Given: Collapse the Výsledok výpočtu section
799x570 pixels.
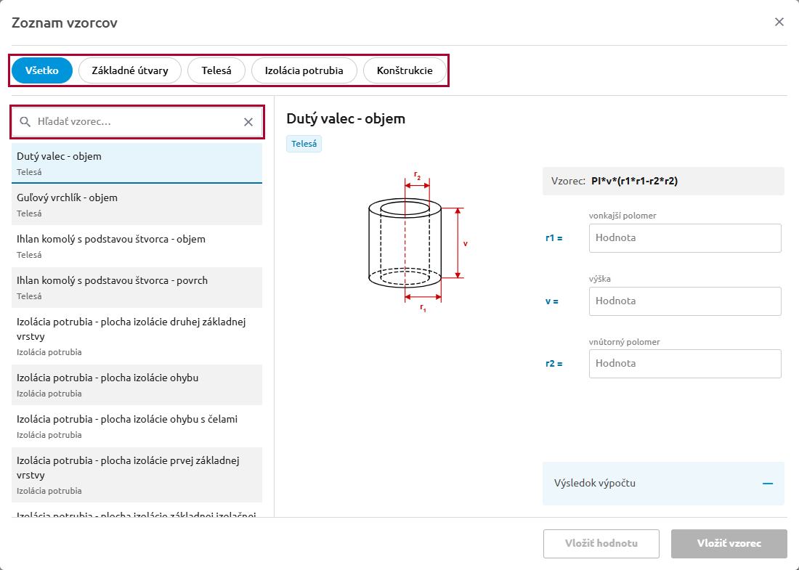Looking at the screenshot, I should (x=768, y=484).
